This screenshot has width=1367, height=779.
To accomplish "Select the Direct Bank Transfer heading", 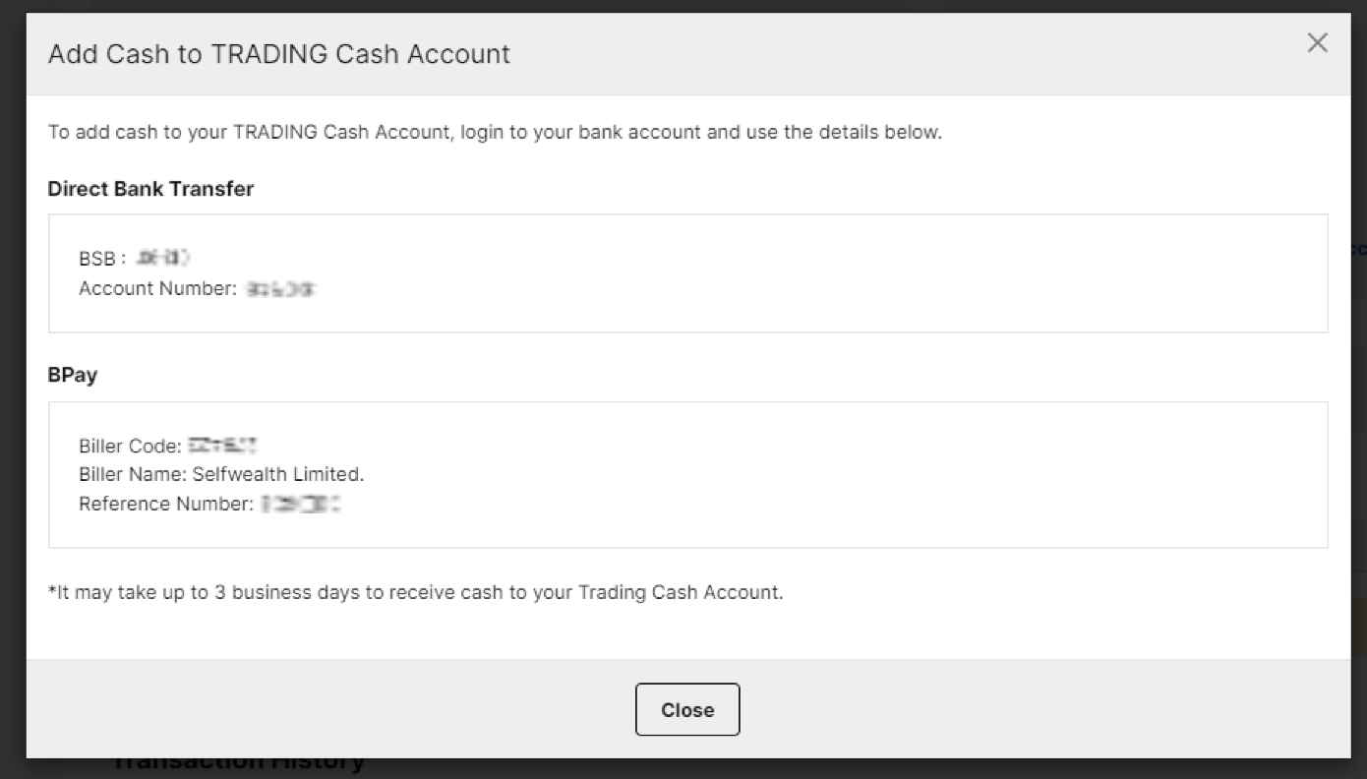I will [x=150, y=189].
